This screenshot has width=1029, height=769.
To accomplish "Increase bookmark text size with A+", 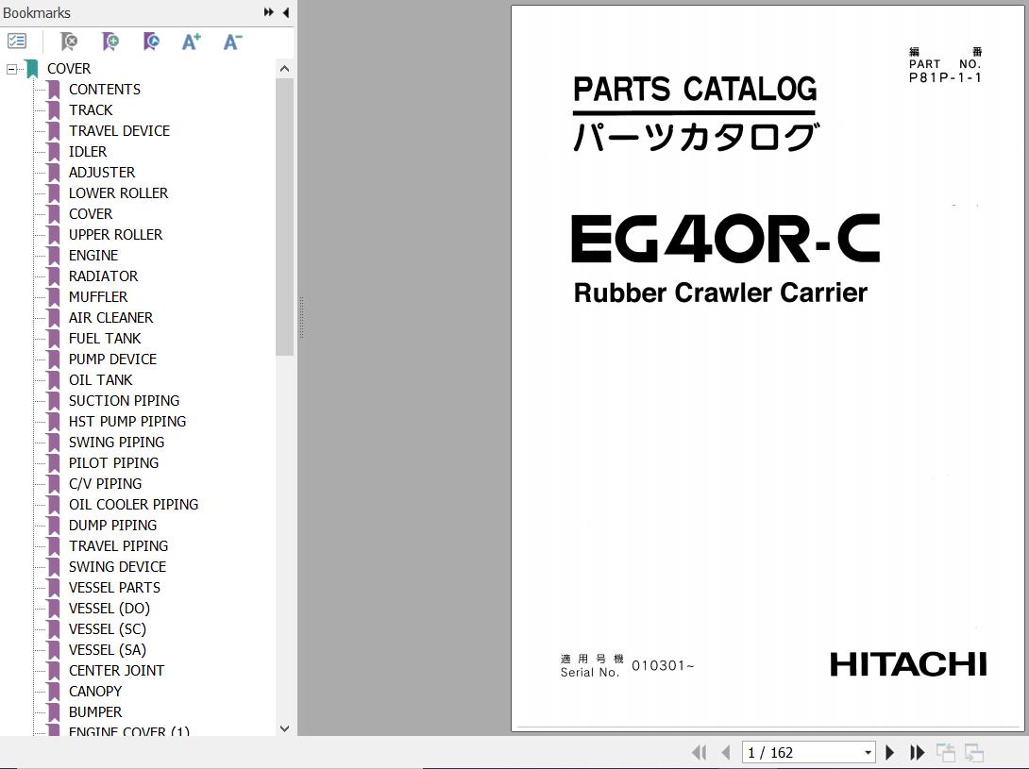I will [x=191, y=42].
